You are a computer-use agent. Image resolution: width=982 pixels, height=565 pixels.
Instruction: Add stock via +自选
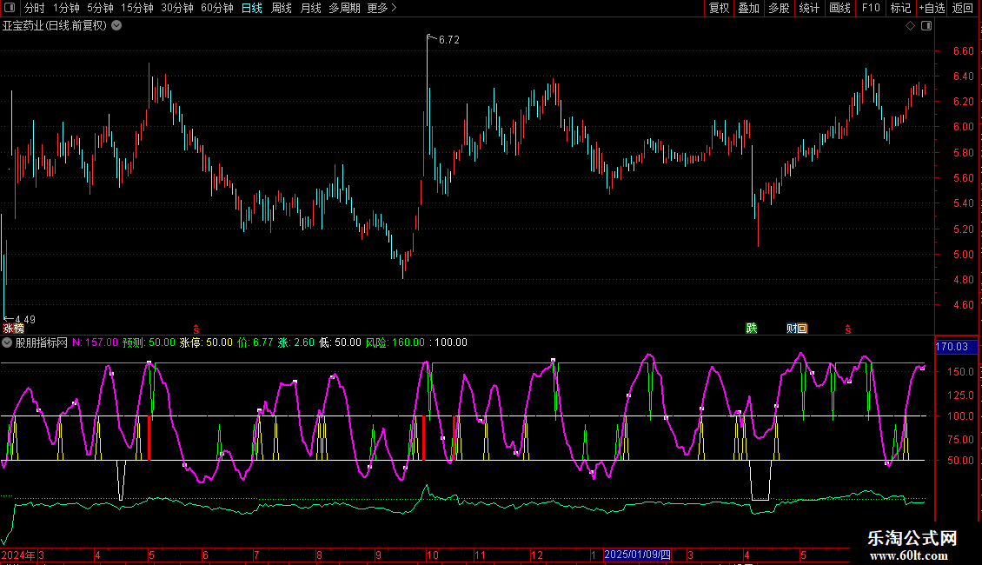click(932, 8)
